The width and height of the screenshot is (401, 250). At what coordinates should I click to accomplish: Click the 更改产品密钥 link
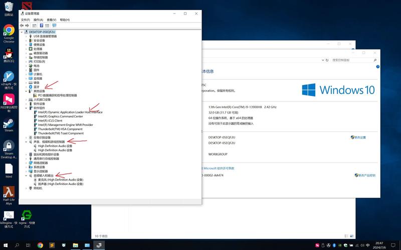[367, 175]
